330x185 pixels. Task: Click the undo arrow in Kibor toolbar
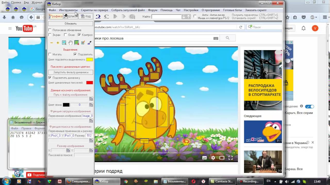98,16
